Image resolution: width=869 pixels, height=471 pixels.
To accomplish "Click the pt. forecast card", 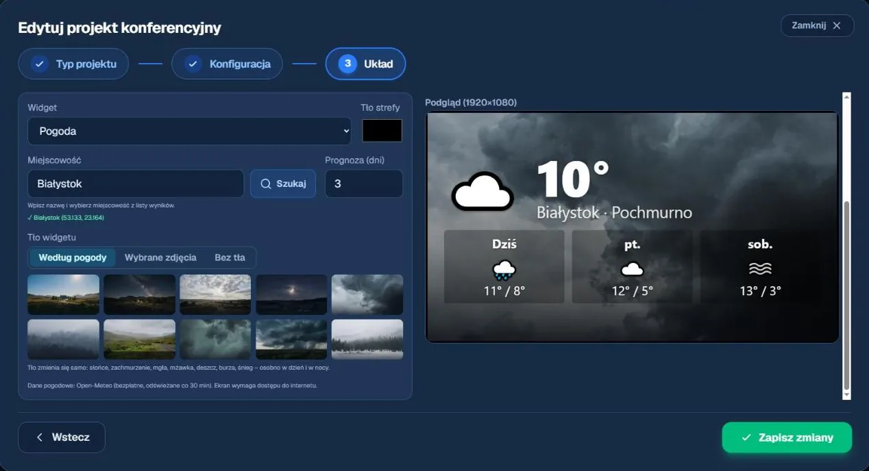I will (632, 266).
